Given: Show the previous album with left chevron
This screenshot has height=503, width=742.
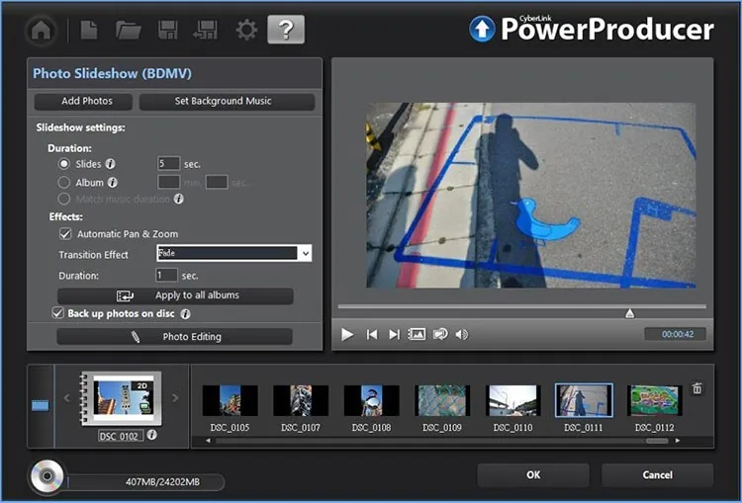Looking at the screenshot, I should point(66,398).
